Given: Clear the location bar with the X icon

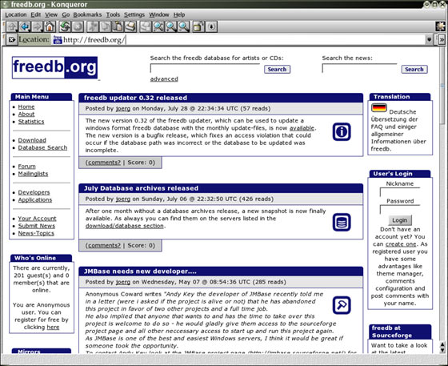Looking at the screenshot, I should [12, 40].
